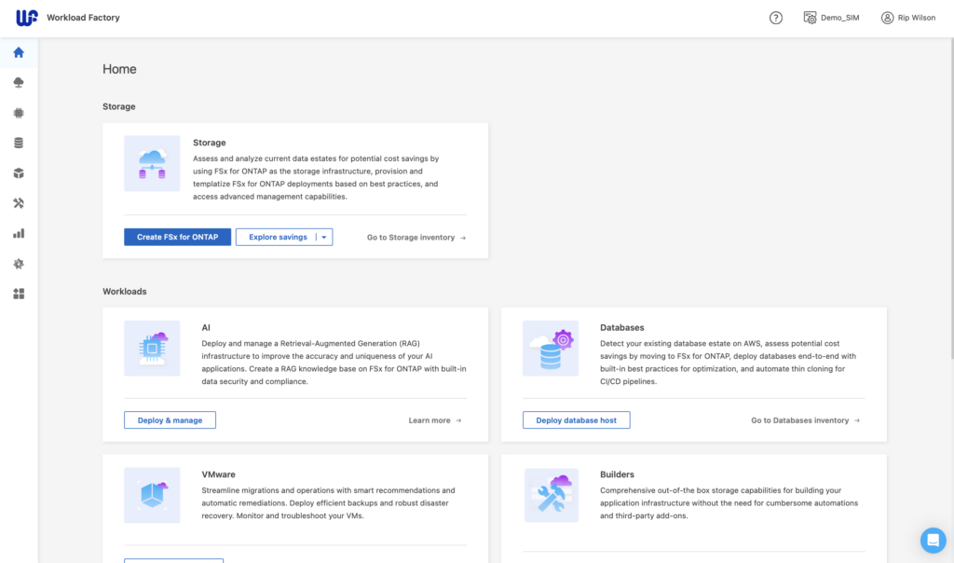Click Create FSx for ONTAP button
This screenshot has height=563, width=954.
click(178, 238)
